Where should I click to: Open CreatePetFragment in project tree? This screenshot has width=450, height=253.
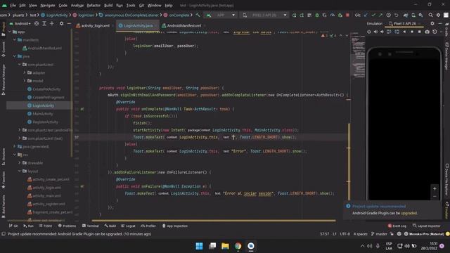click(x=48, y=97)
